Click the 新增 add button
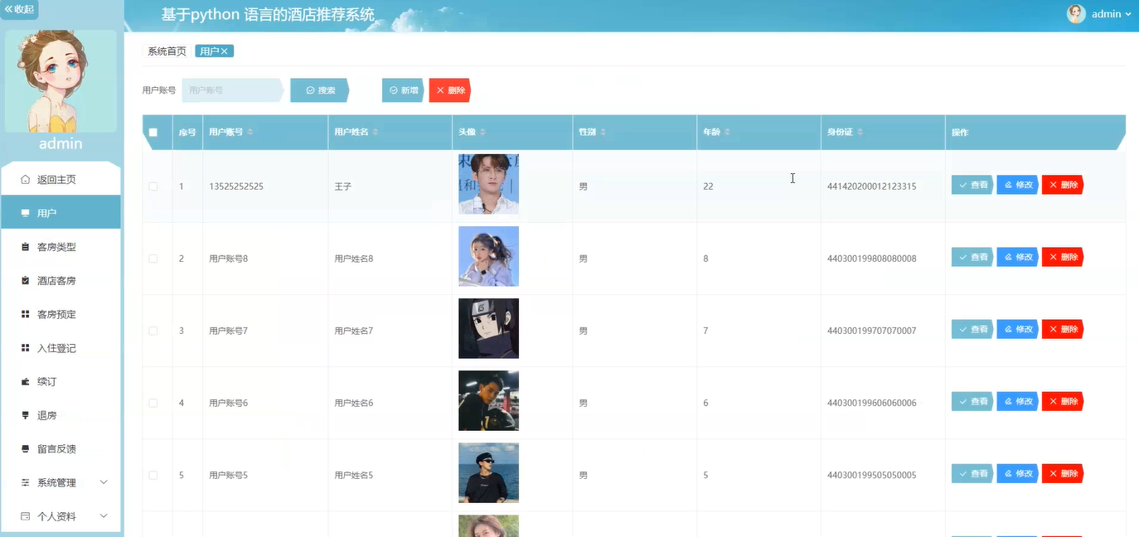The height and width of the screenshot is (537, 1139). 403,90
